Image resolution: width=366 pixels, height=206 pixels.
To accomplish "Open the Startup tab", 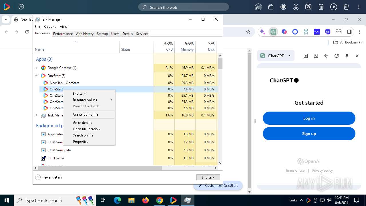I will click(102, 34).
